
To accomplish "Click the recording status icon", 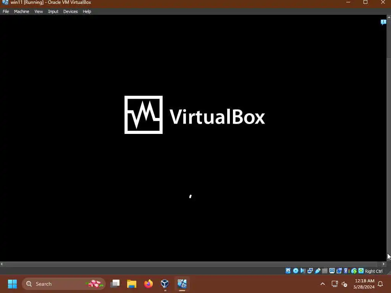I will point(339,271).
